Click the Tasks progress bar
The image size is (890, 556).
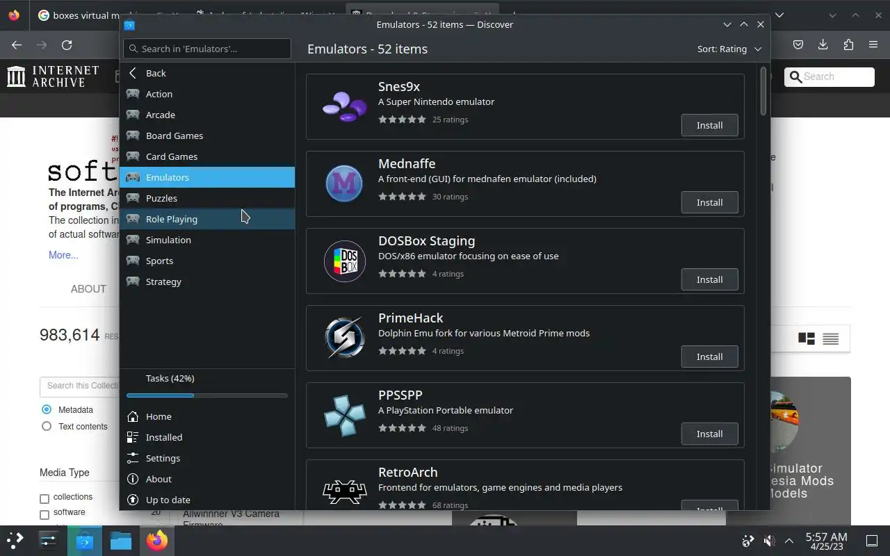pyautogui.click(x=207, y=395)
